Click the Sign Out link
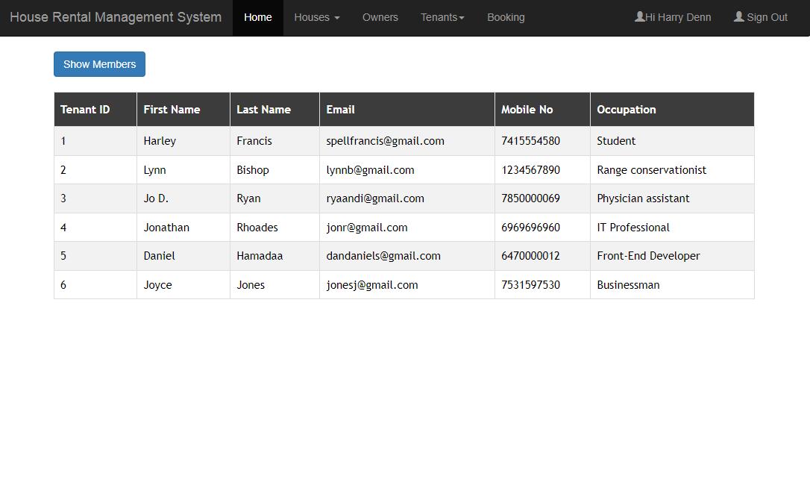Viewport: 810px width, 482px height. pyautogui.click(x=767, y=17)
